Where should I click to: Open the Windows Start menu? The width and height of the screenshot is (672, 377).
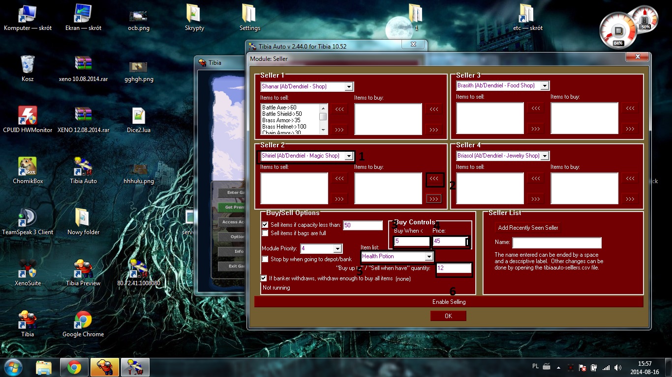13,367
